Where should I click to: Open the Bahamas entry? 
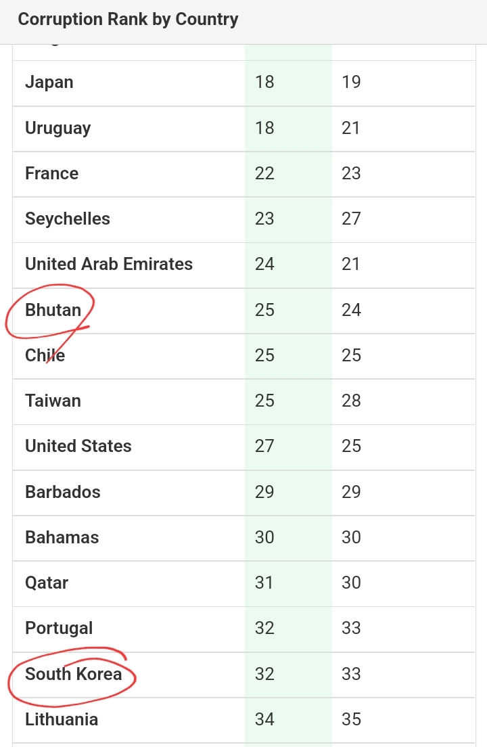coord(62,537)
